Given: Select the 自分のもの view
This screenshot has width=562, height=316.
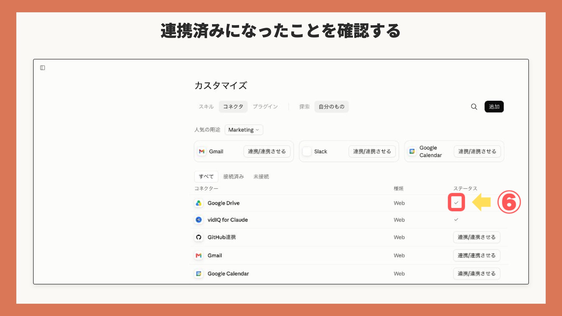Looking at the screenshot, I should click(331, 107).
